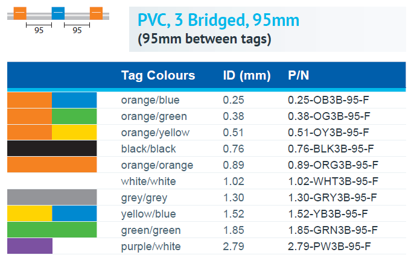Image resolution: width=414 pixels, height=261 pixels.
Task: Click the orange/green colour swatch
Action: 52,116
